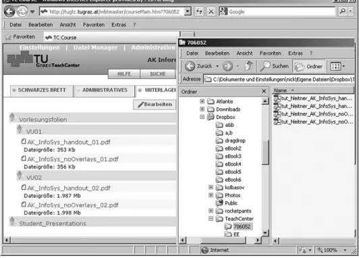
Task: Open the browser help '?' menu
Action: (134, 24)
